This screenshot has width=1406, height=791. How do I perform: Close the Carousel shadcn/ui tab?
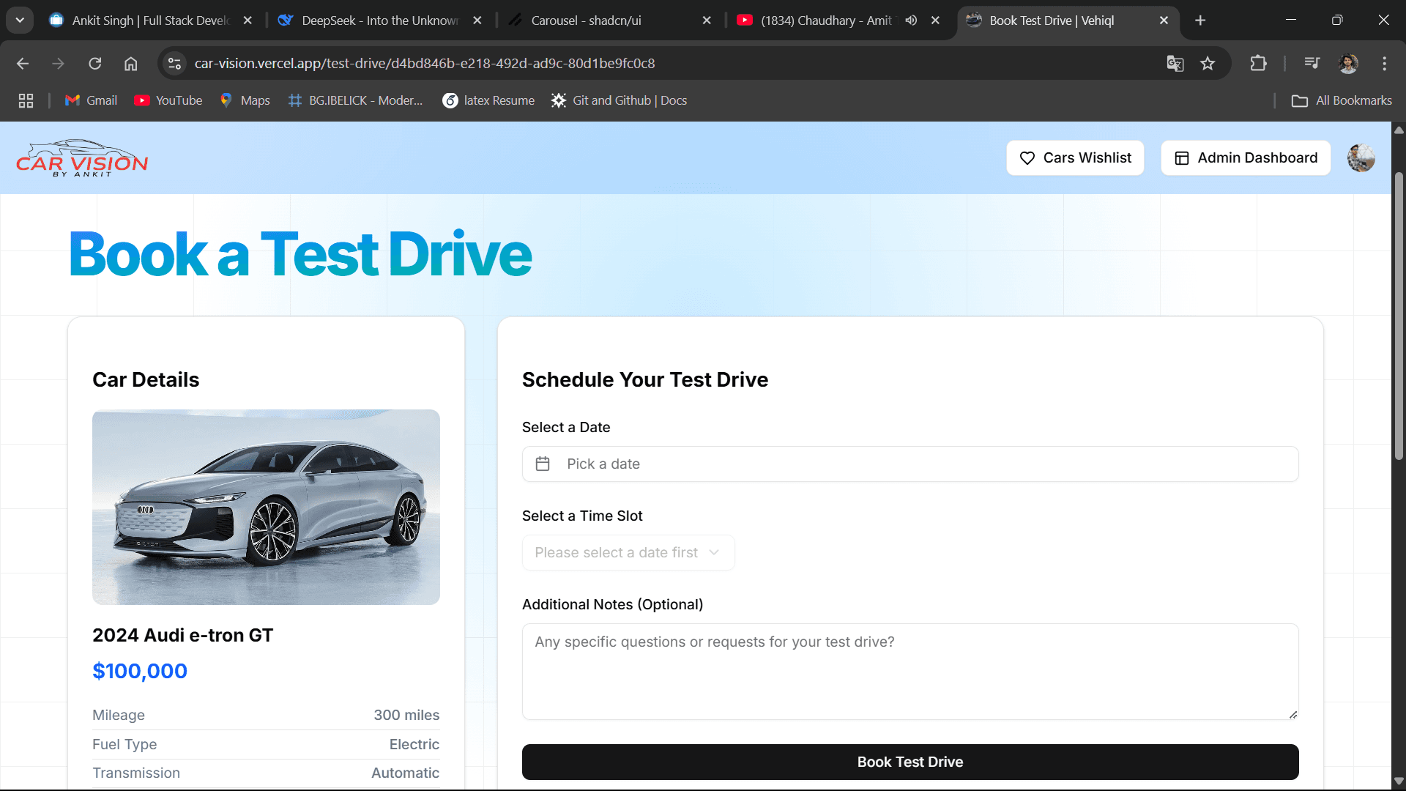707,21
